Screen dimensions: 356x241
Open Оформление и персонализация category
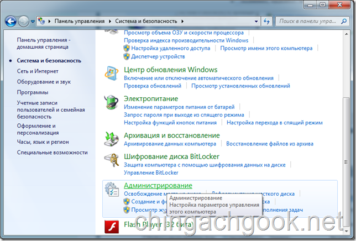point(38,129)
